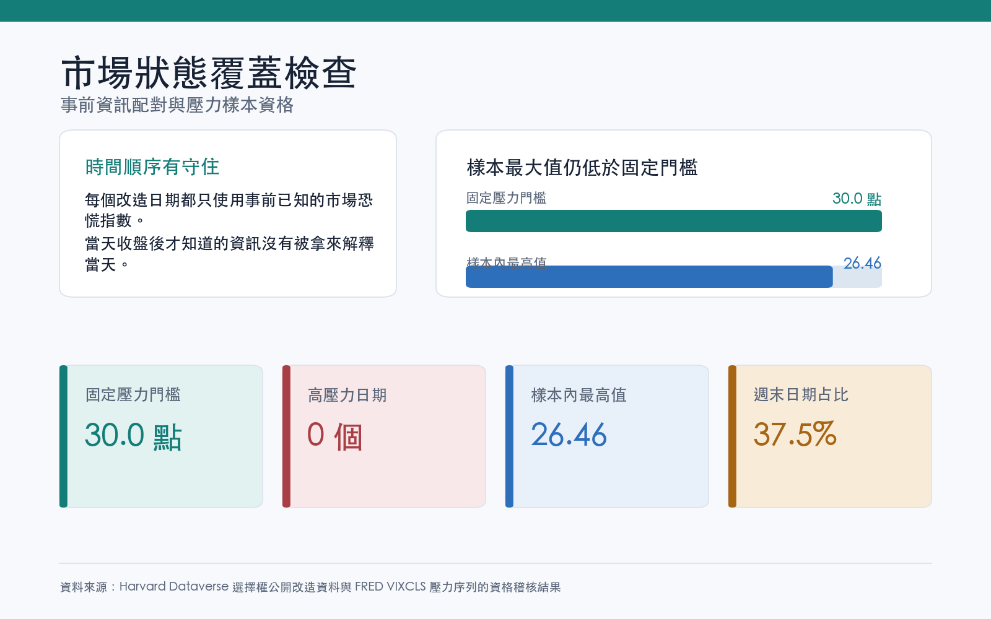Image resolution: width=991 pixels, height=619 pixels.
Task: Click the blue 樣本內最高值 progress bar
Action: coord(649,277)
